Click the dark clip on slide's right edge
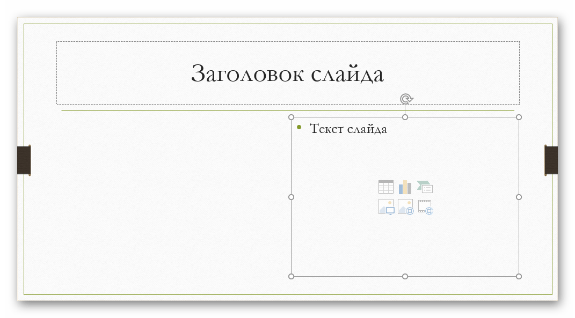 551,160
